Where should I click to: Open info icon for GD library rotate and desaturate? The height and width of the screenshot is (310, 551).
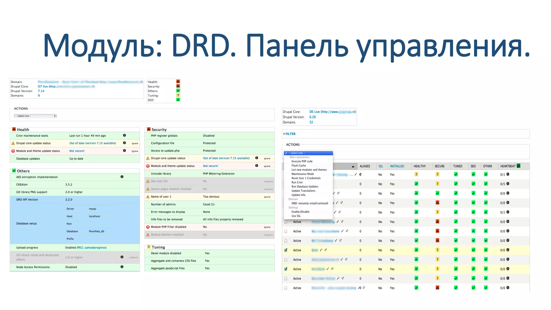tap(122, 257)
